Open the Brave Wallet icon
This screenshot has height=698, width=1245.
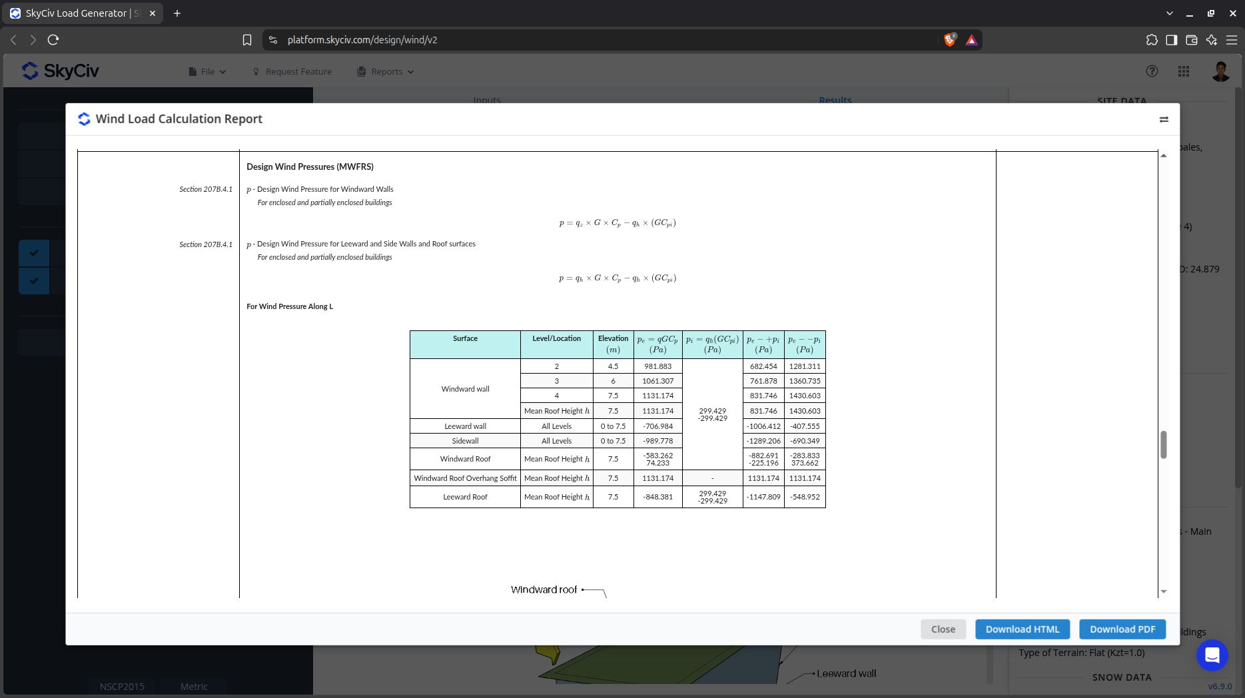point(1192,40)
